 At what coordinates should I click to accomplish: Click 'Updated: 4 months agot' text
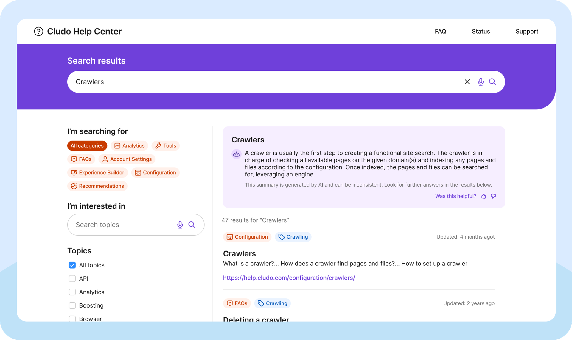[465, 237]
